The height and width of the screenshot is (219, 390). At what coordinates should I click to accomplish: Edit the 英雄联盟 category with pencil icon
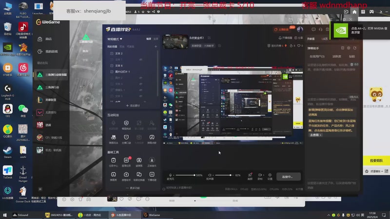click(219, 46)
